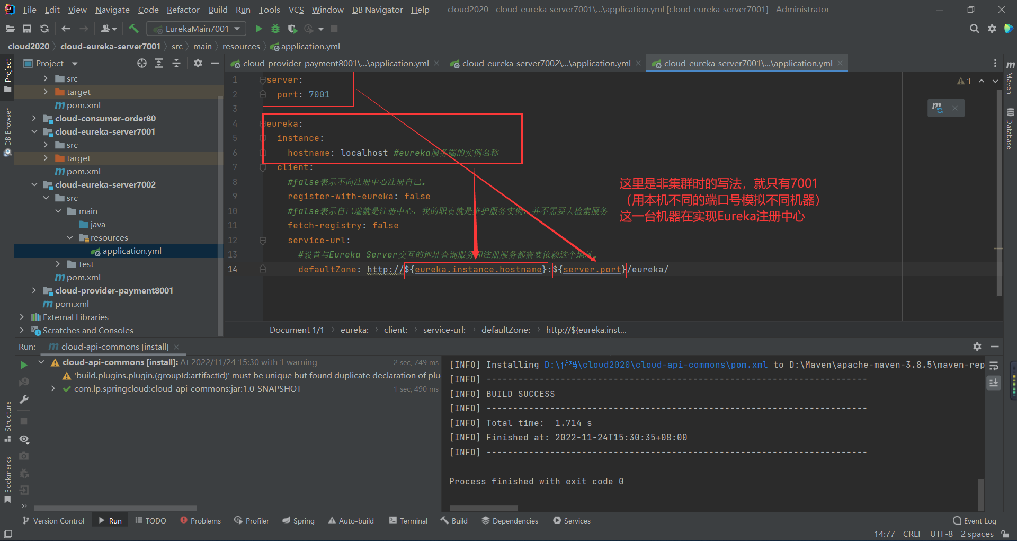Viewport: 1017px width, 541px height.
Task: Run the EurekaMain7001 configuration
Action: 258,29
